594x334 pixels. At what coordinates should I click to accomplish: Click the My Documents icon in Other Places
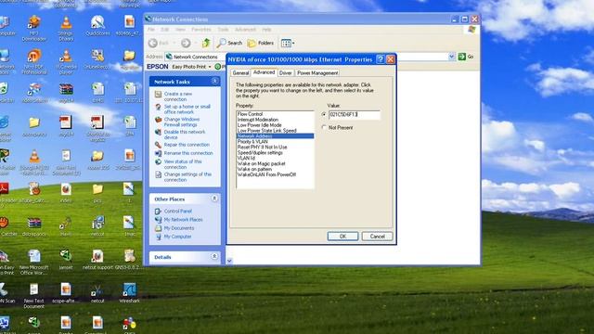click(x=159, y=228)
